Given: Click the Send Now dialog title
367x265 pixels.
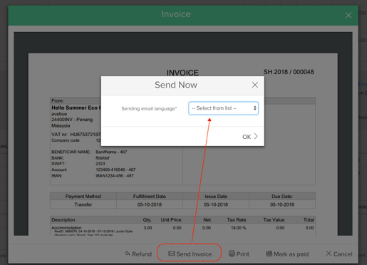Looking at the screenshot, I should 176,85.
